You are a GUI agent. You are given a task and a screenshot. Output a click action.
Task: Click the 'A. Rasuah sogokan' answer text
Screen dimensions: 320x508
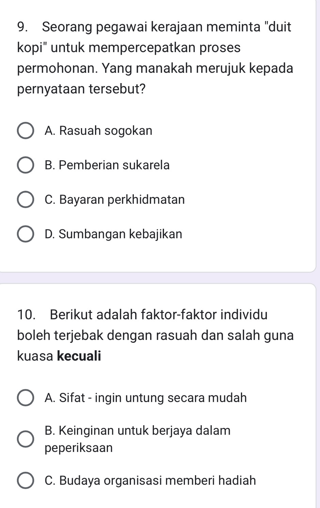click(x=98, y=131)
